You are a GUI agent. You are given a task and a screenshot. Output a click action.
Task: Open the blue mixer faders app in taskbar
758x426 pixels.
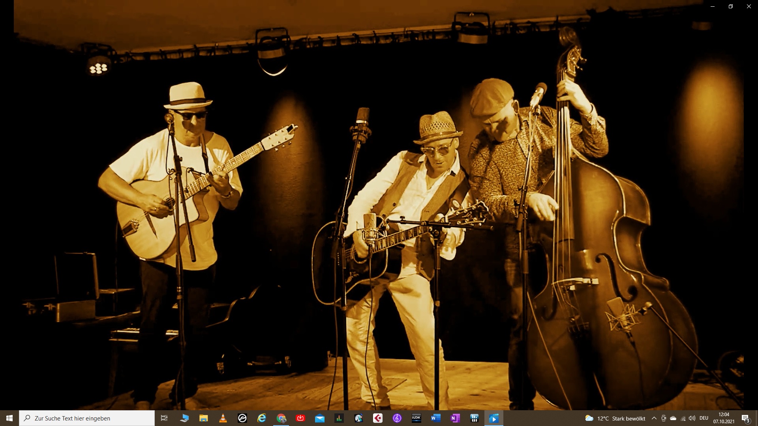pyautogui.click(x=475, y=418)
